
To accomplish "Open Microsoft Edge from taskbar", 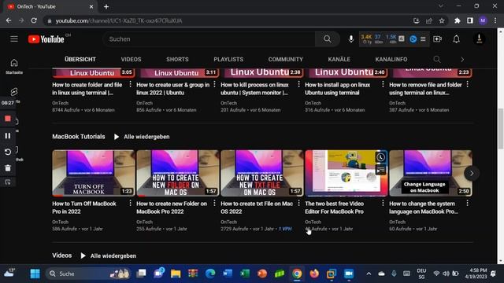I will (210, 274).
